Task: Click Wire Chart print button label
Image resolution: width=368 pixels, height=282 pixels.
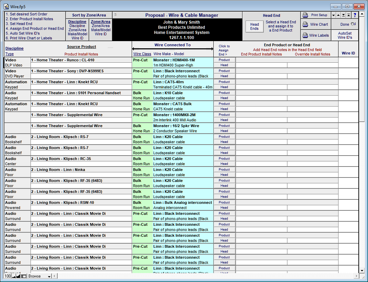Action: [319, 24]
